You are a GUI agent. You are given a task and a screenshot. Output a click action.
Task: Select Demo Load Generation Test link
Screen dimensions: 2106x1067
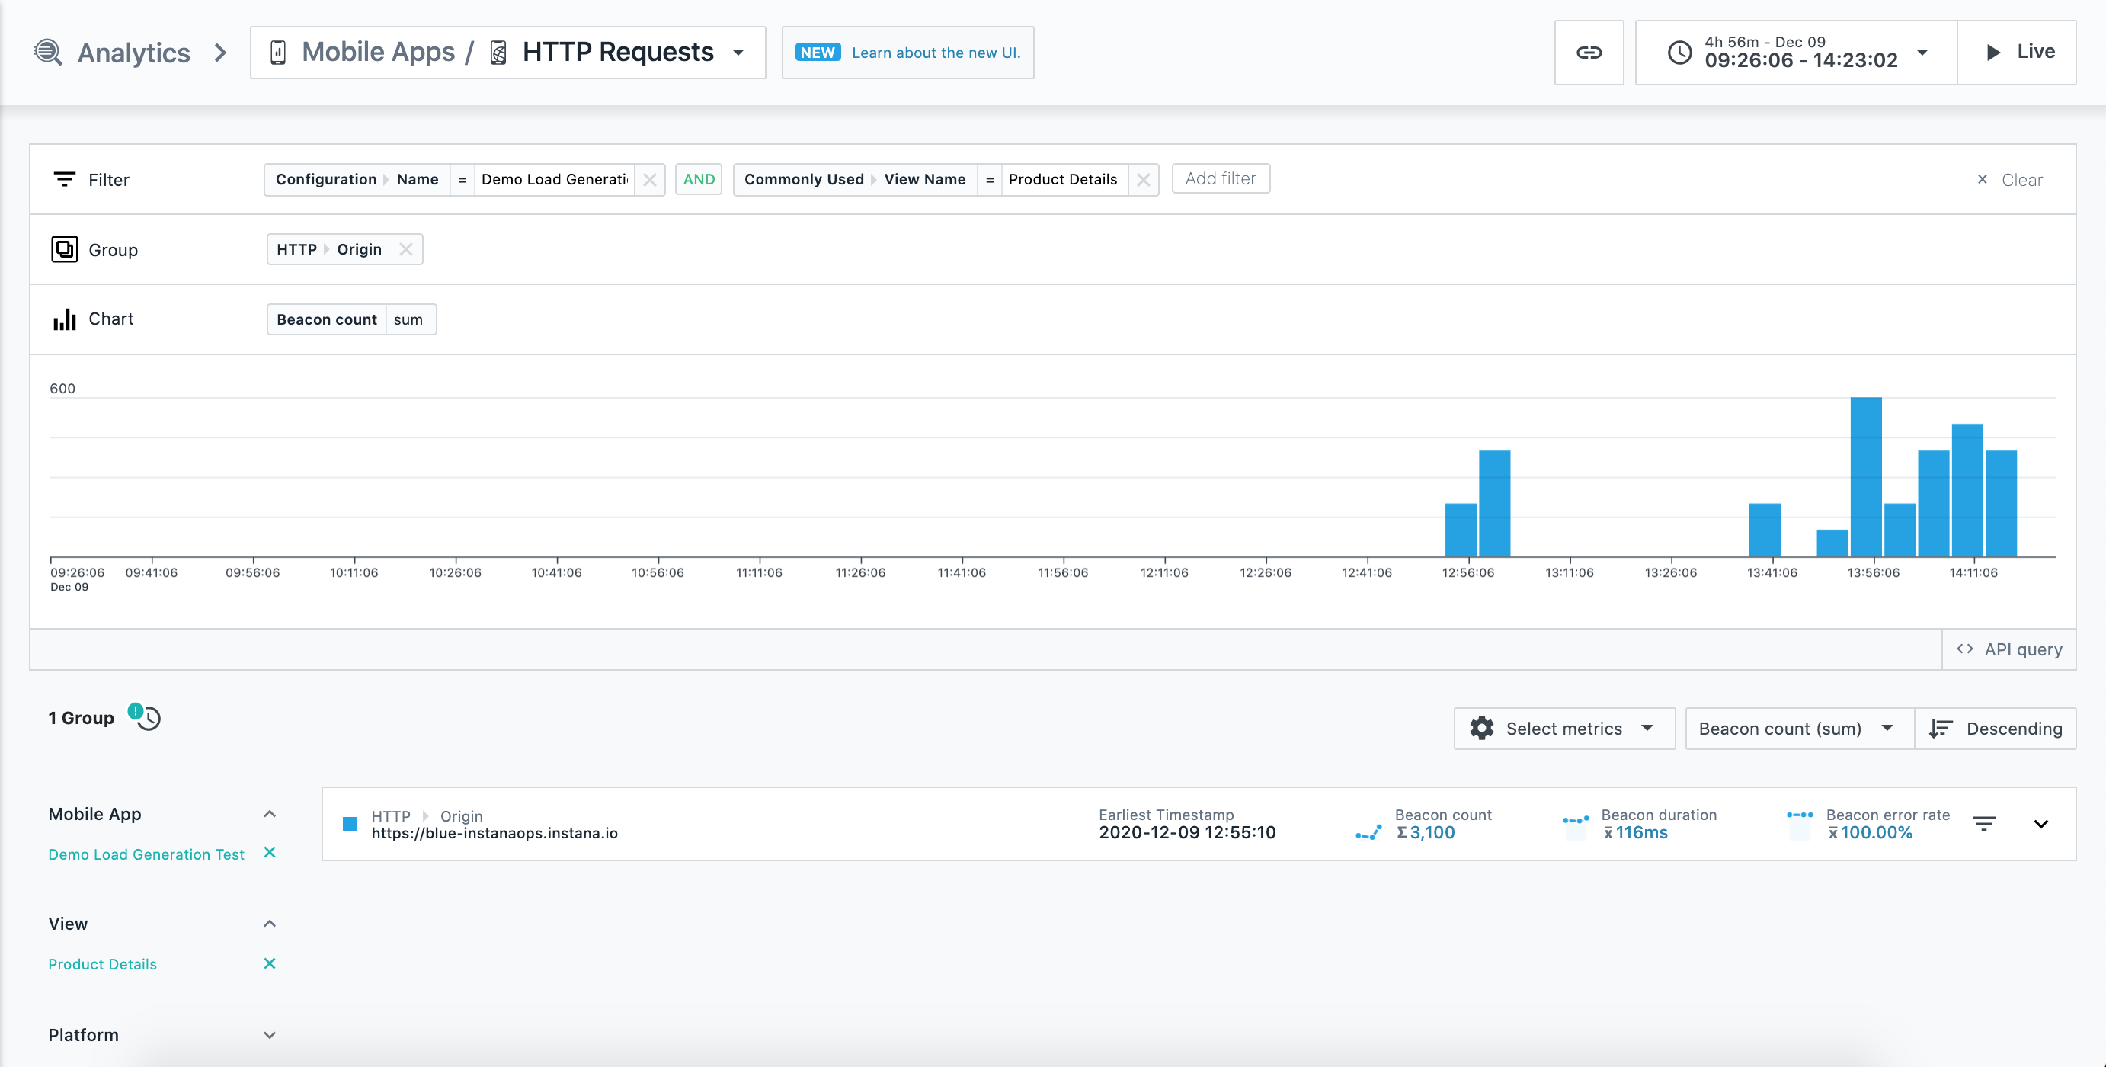click(146, 854)
